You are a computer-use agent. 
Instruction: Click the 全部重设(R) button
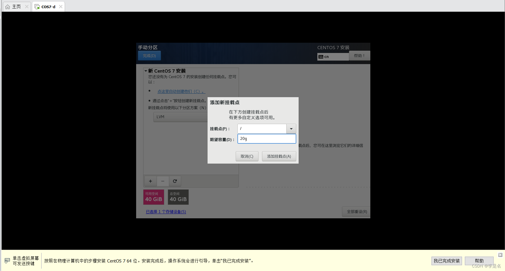point(357,212)
